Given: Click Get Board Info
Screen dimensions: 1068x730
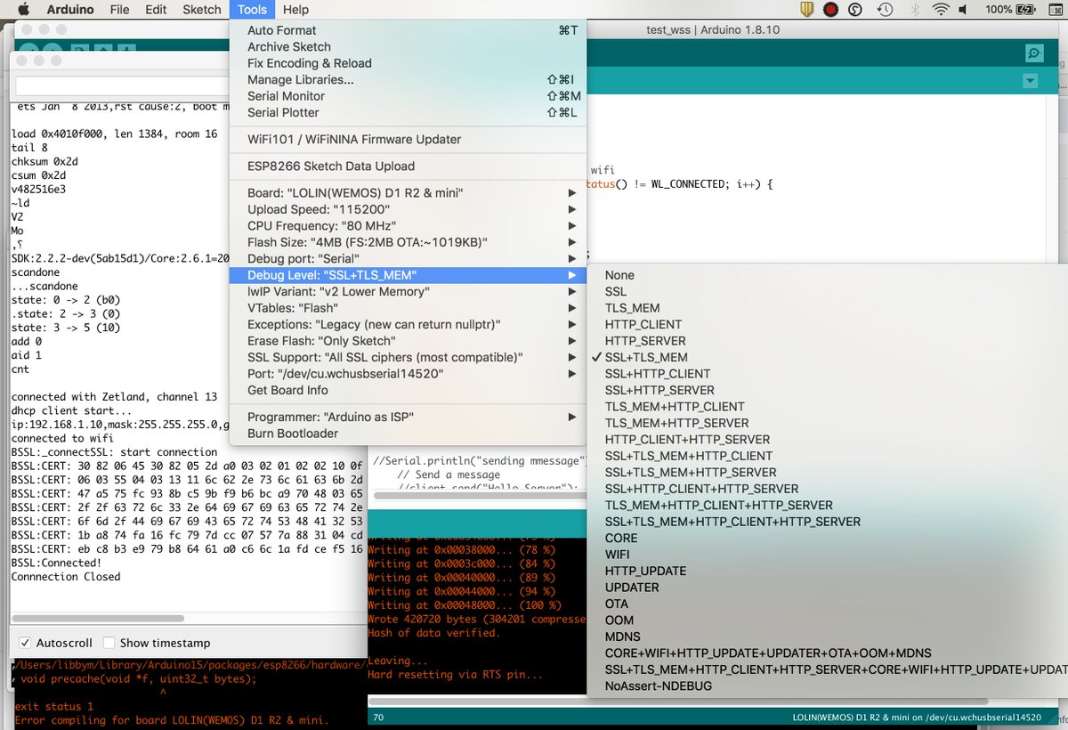Looking at the screenshot, I should (x=408, y=390).
